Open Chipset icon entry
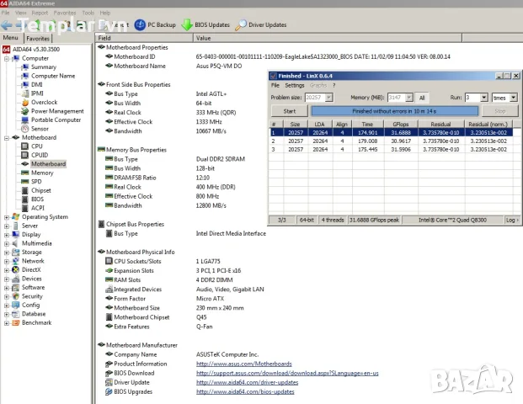Viewport: 523px width, 404px height. [25, 190]
